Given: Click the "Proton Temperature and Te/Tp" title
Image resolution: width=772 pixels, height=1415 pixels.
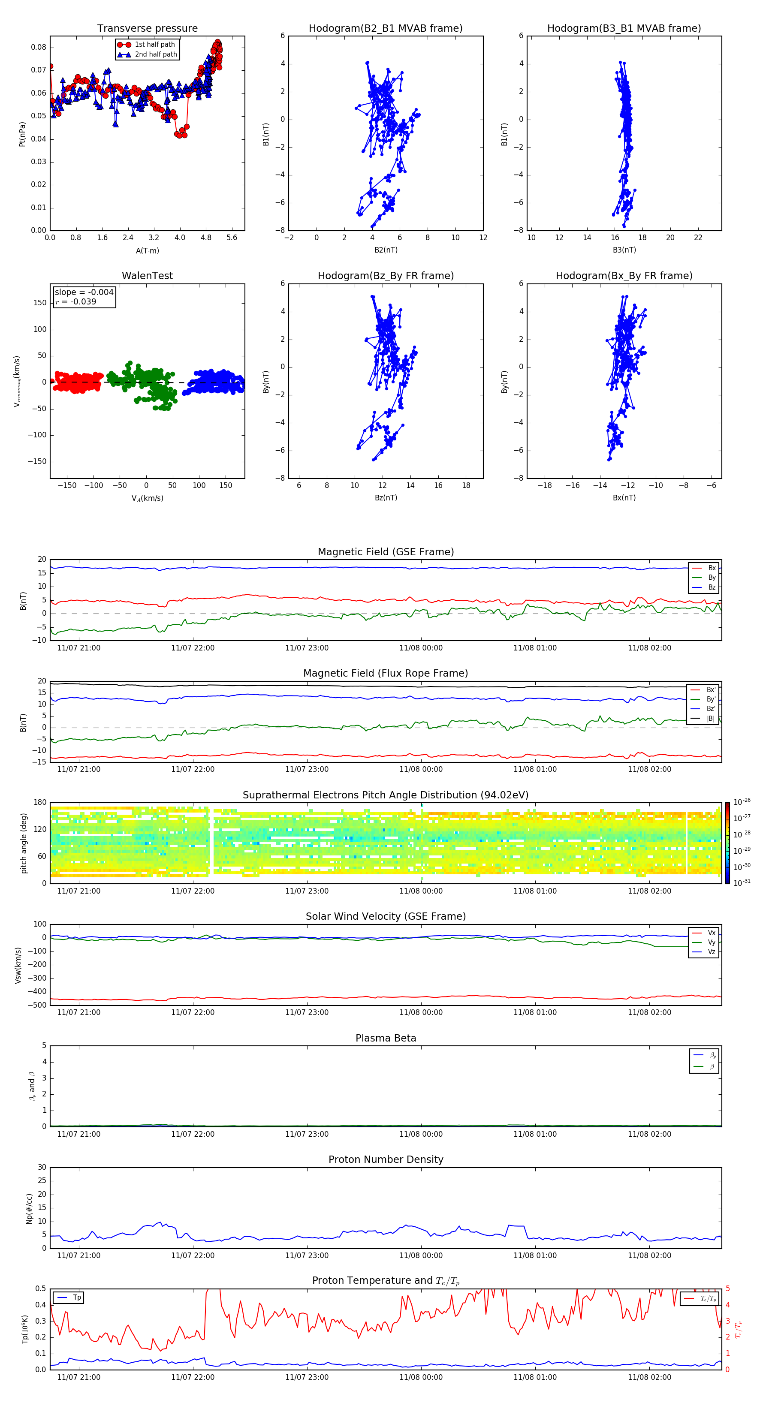Looking at the screenshot, I should click(386, 1281).
